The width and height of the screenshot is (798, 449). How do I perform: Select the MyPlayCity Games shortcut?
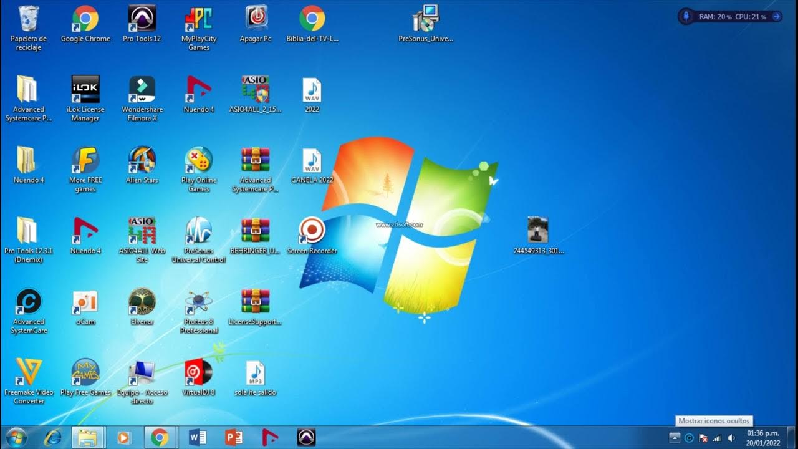199,28
